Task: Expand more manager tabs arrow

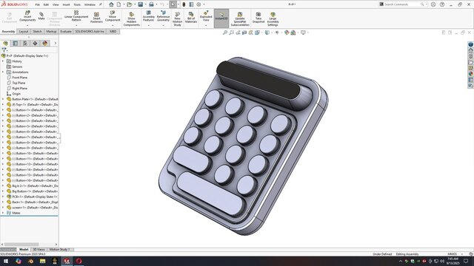Action: [56, 43]
